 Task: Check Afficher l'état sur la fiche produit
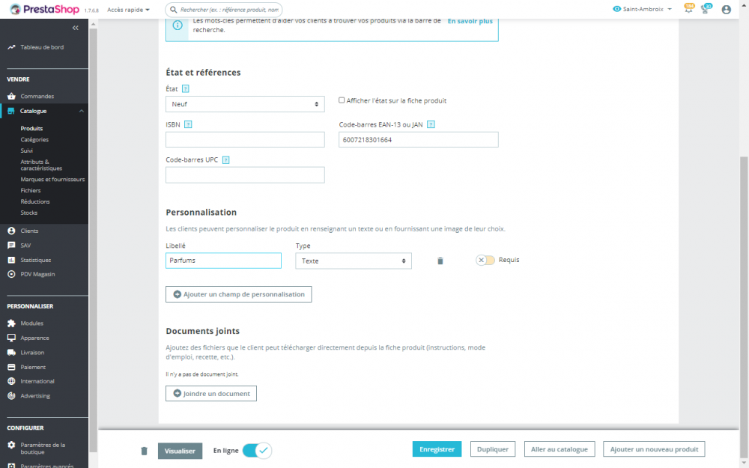[342, 100]
